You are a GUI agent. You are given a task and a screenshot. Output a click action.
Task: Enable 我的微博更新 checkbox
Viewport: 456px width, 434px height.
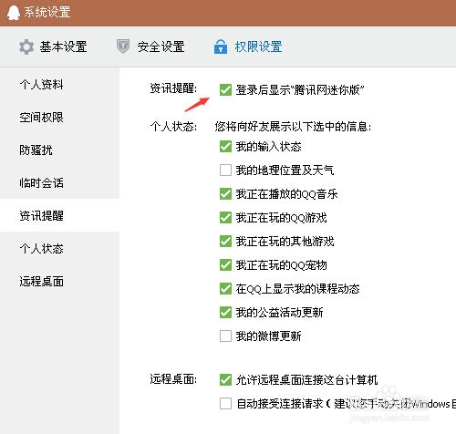[225, 336]
